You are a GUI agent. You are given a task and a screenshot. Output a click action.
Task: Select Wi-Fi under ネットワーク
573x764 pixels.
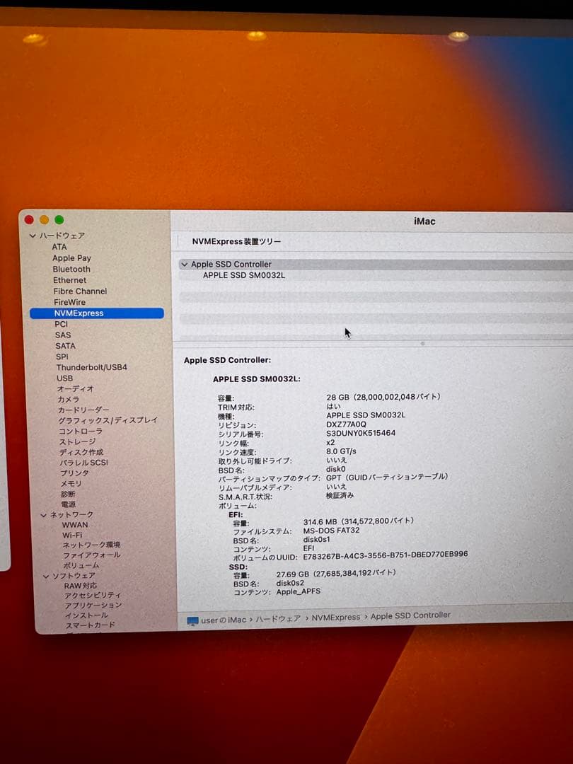(72, 535)
